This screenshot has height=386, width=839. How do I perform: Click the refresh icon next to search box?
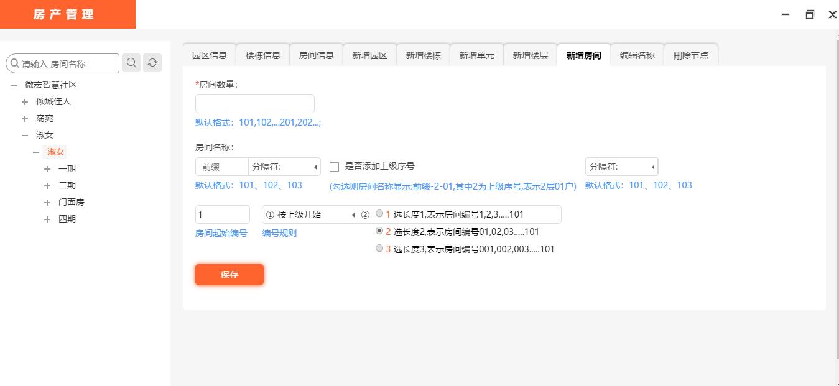coord(152,63)
